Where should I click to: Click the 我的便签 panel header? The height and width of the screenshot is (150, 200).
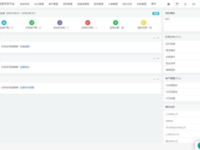pos(182,13)
